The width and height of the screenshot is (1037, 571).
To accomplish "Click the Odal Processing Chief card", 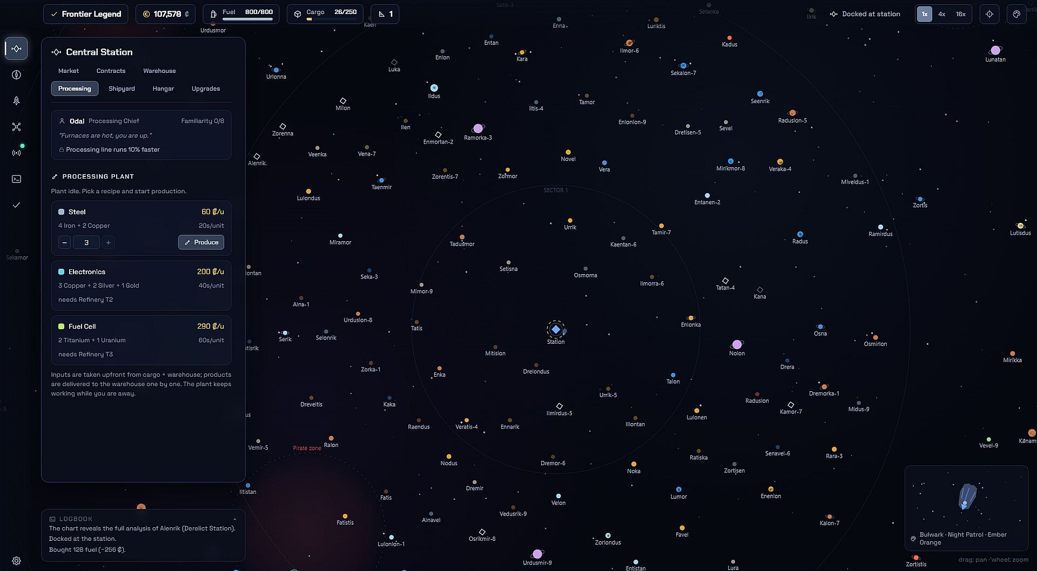I will [141, 135].
